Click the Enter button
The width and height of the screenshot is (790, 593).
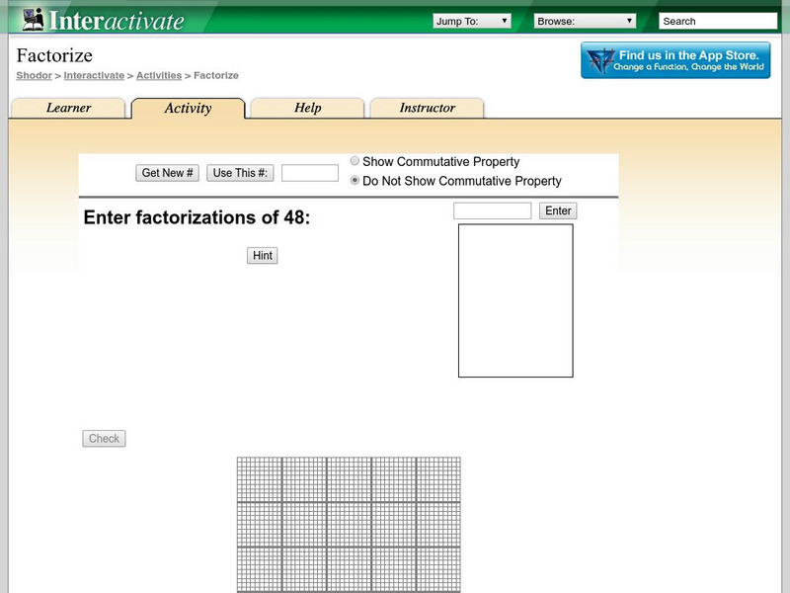(x=558, y=211)
